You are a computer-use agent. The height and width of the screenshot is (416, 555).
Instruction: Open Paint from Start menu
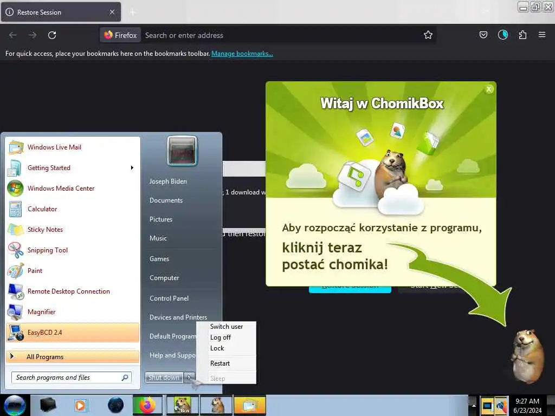[73, 271]
